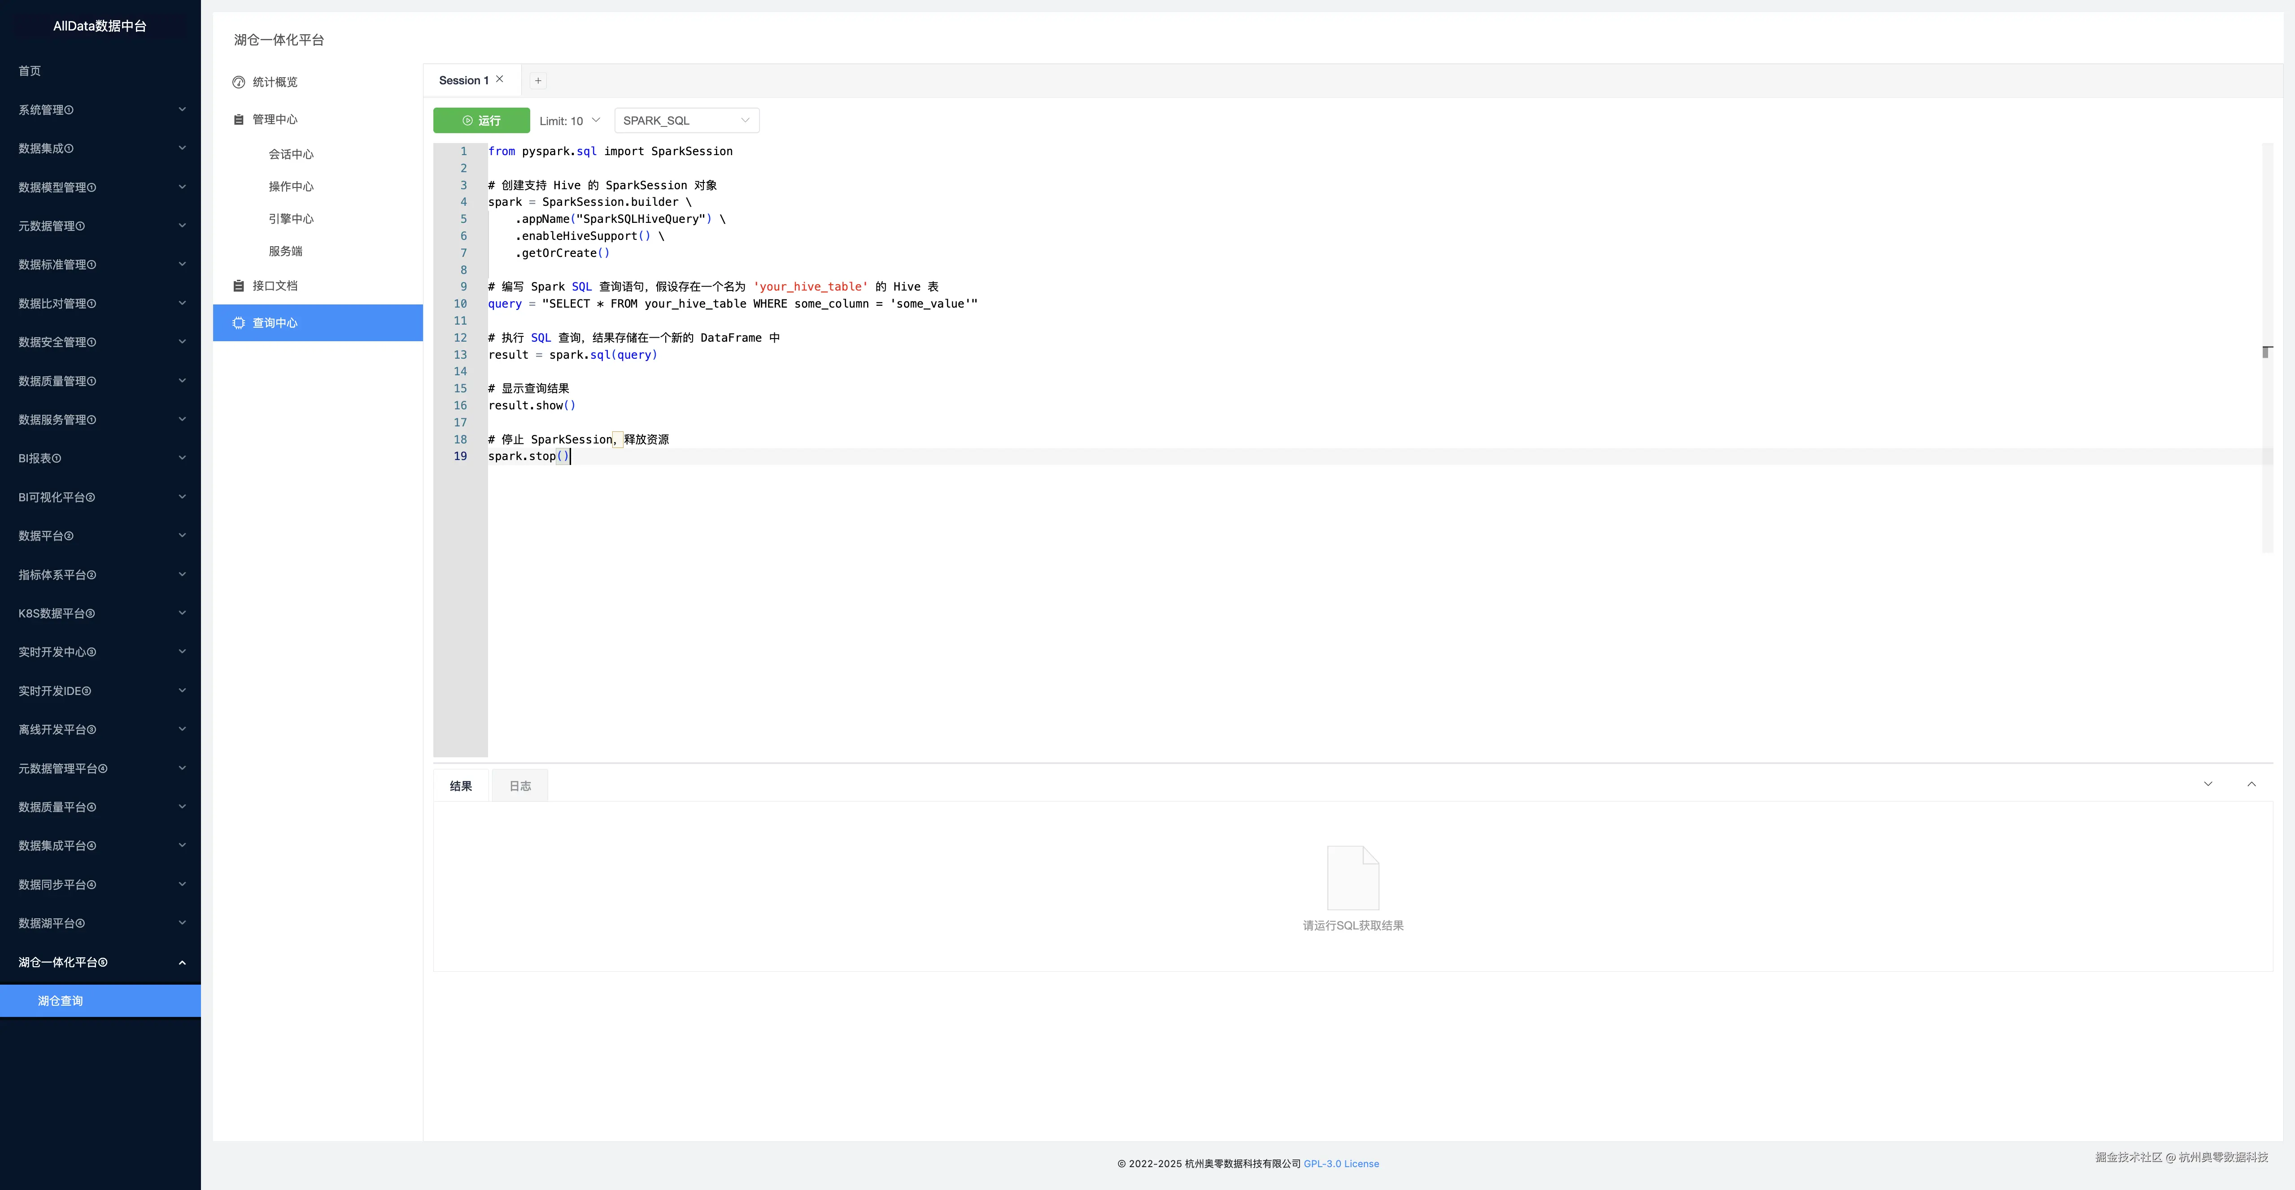Expand 数据比对管理 sidebar menu
This screenshot has width=2295, height=1190.
pyautogui.click(x=100, y=303)
